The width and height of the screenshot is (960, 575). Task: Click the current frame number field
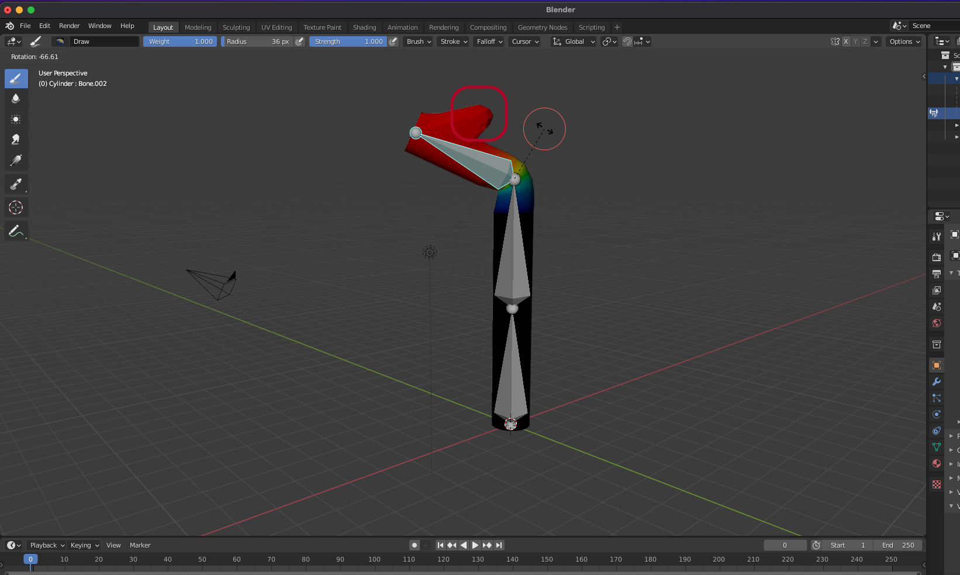tap(785, 545)
